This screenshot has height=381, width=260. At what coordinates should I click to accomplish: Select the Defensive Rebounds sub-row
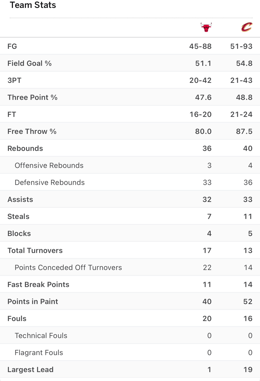point(130,182)
